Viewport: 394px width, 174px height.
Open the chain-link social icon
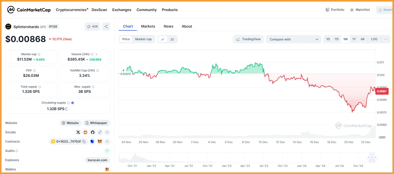[100, 132]
